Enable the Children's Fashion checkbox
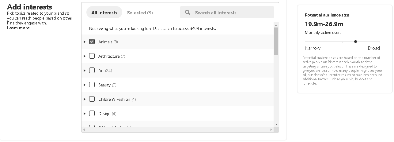Viewport: 394px width, 142px height. coord(92,99)
